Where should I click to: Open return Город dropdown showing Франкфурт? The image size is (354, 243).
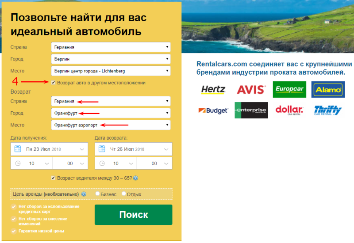(x=111, y=113)
